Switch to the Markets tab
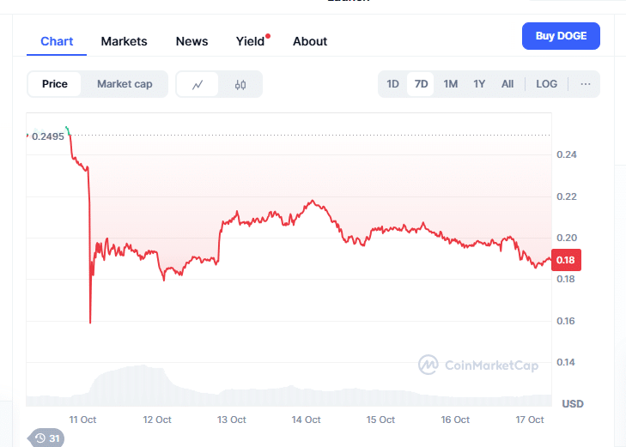This screenshot has height=447, width=626. point(124,41)
